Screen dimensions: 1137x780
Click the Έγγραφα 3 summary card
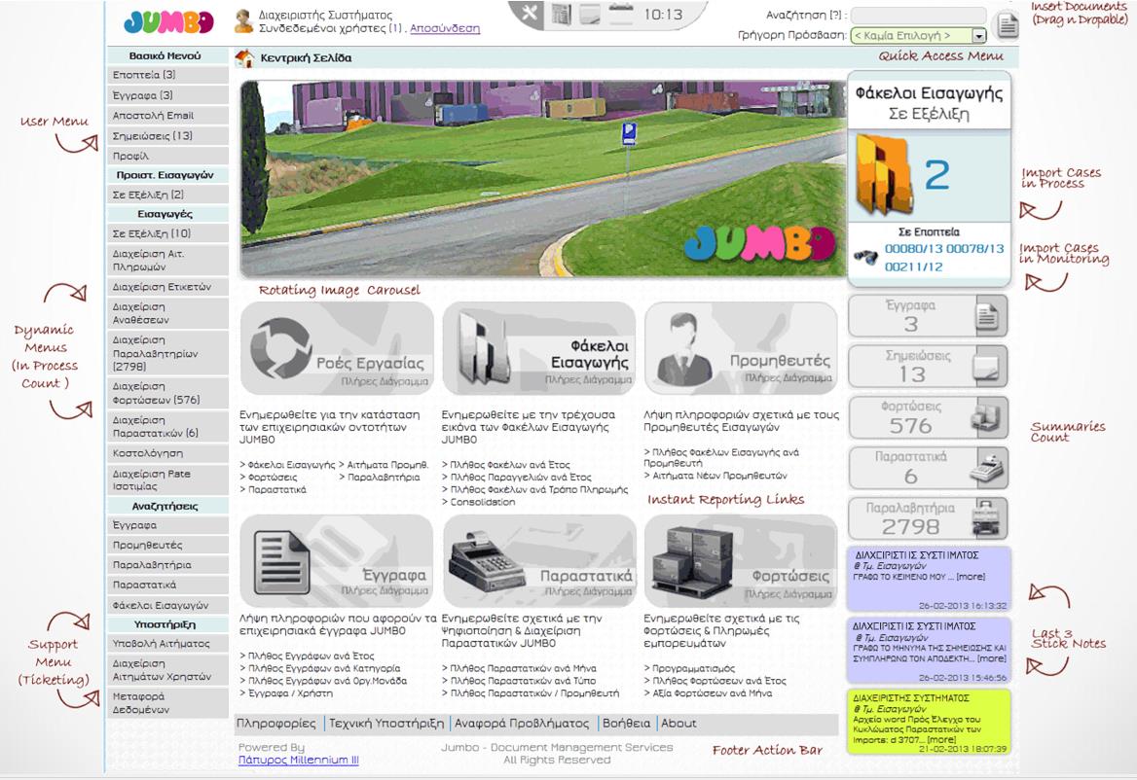coord(928,316)
